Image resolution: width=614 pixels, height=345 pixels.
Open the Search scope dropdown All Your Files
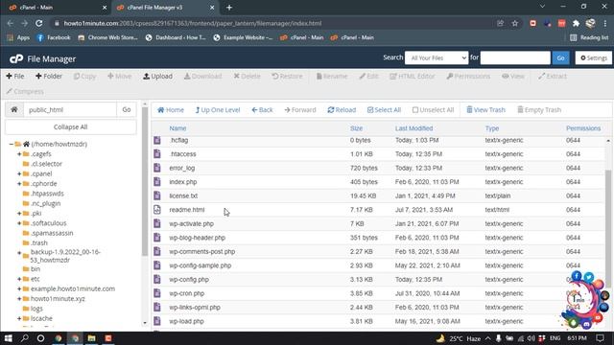(x=437, y=57)
